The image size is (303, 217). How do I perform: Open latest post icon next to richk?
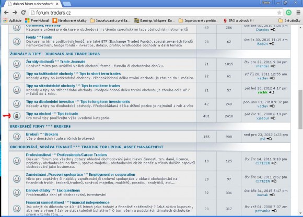click(x=272, y=92)
